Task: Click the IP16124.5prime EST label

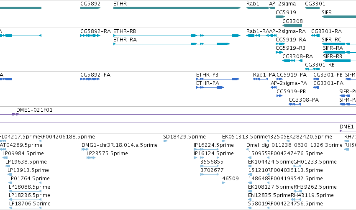Action: [214, 154]
